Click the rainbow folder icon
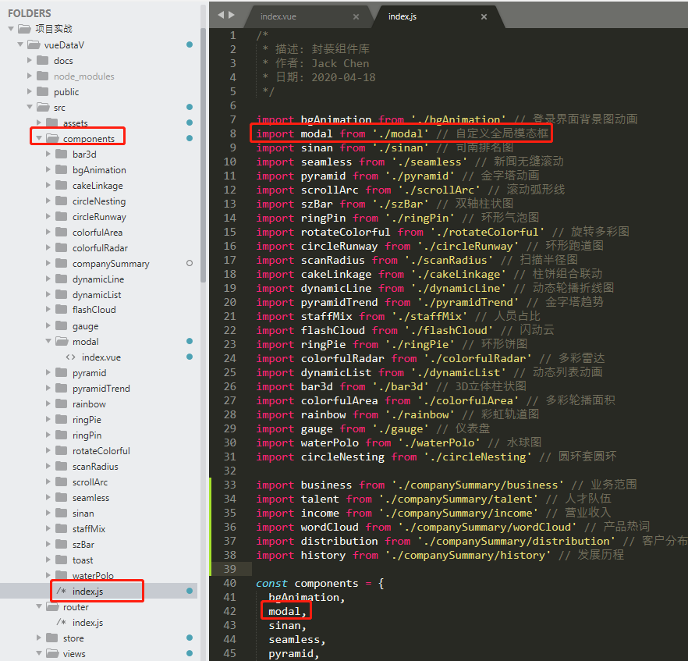This screenshot has height=661, width=688. coord(61,403)
